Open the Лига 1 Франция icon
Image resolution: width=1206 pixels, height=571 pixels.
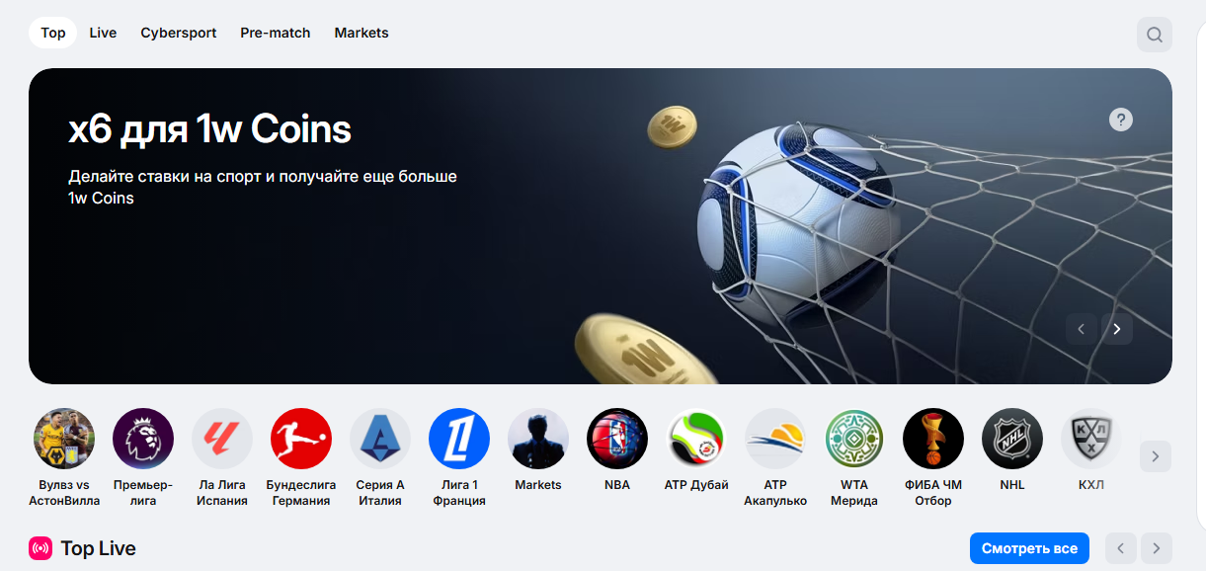pos(459,439)
